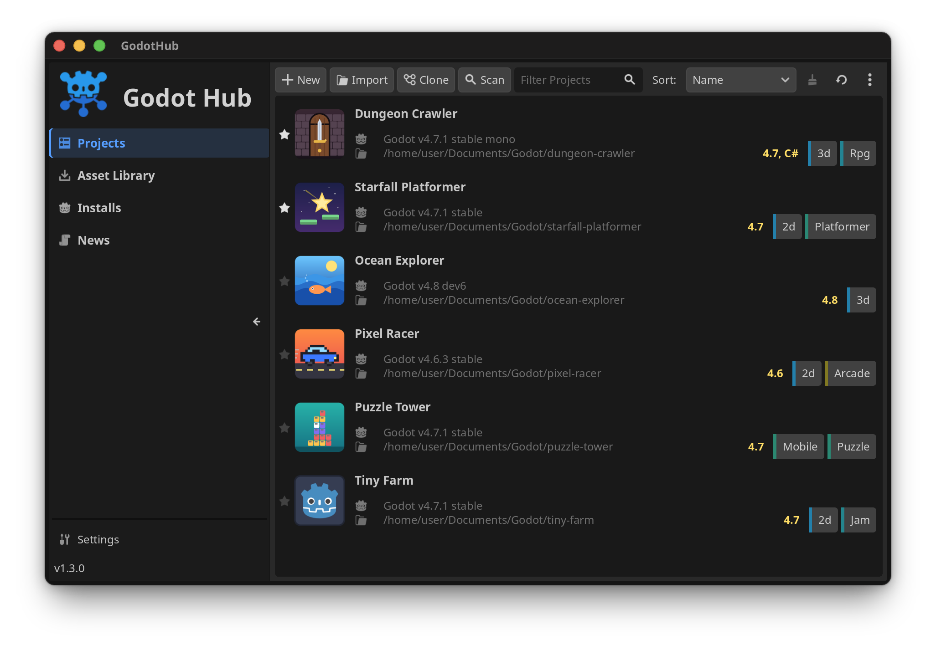Select the Dungeon Crawler project thumbnail
Viewport: 936px width, 650px height.
click(x=320, y=134)
